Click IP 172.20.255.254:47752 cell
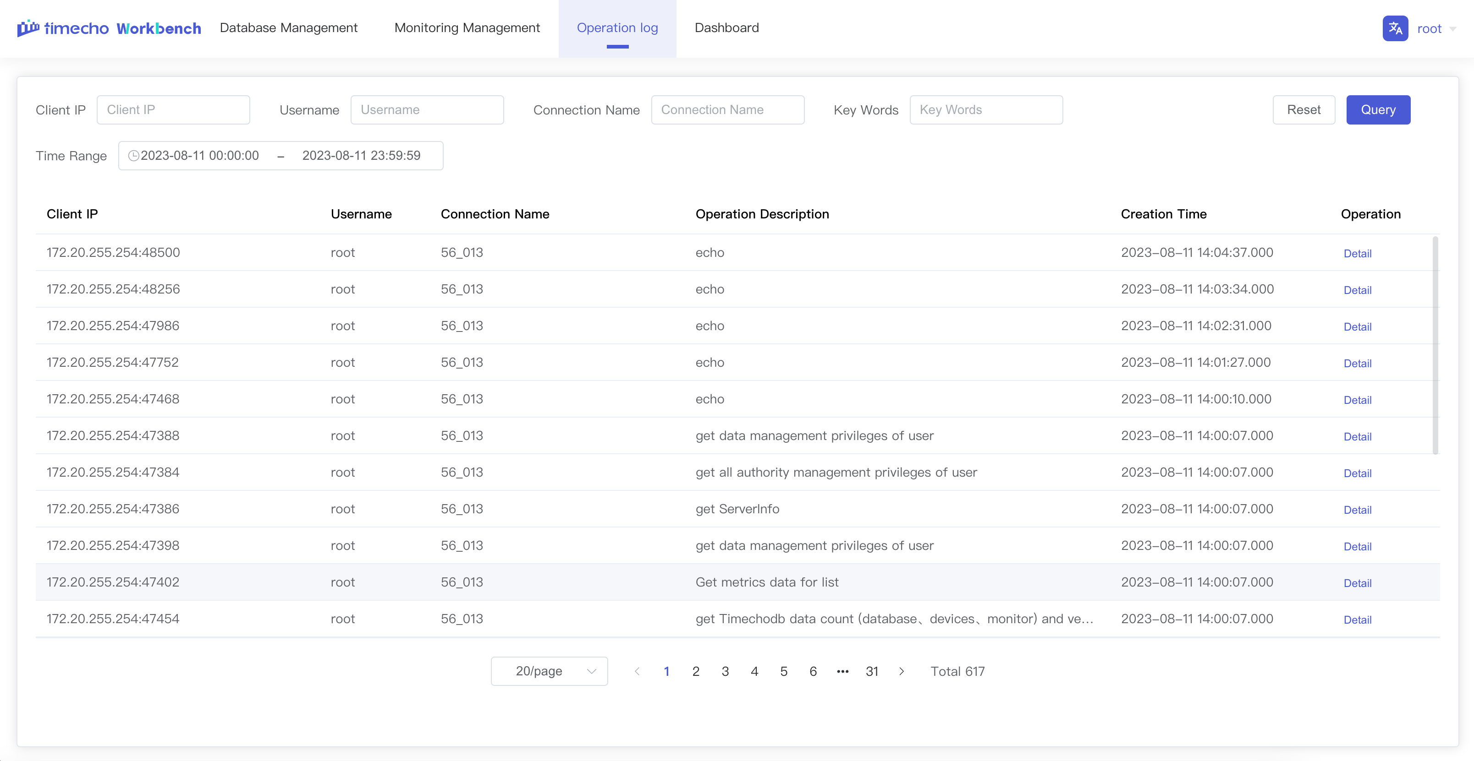The image size is (1474, 761). pos(113,362)
